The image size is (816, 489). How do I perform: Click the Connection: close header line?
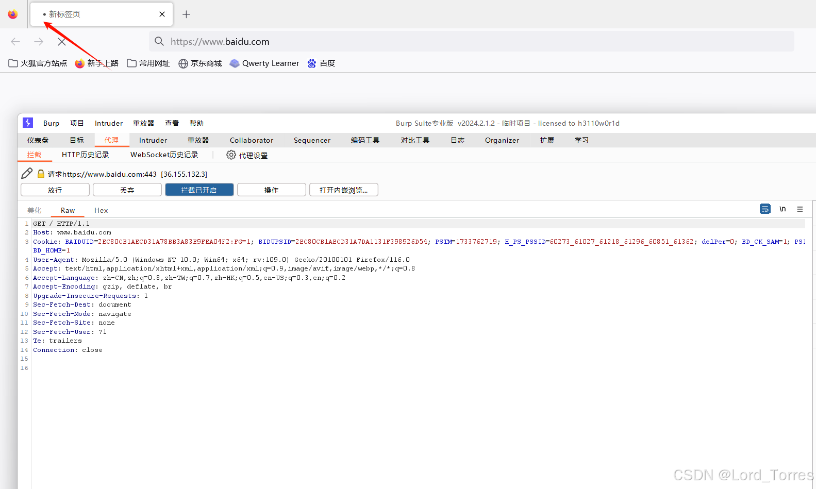click(x=68, y=350)
